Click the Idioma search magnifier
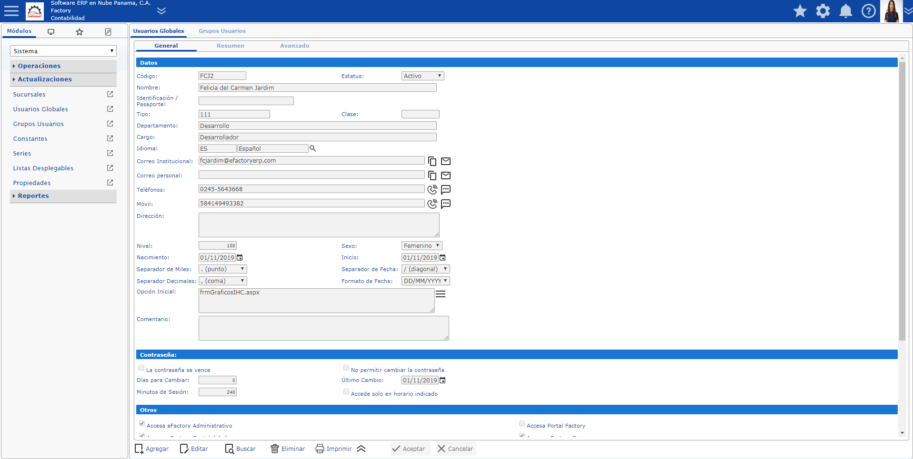913x459 pixels. (313, 148)
